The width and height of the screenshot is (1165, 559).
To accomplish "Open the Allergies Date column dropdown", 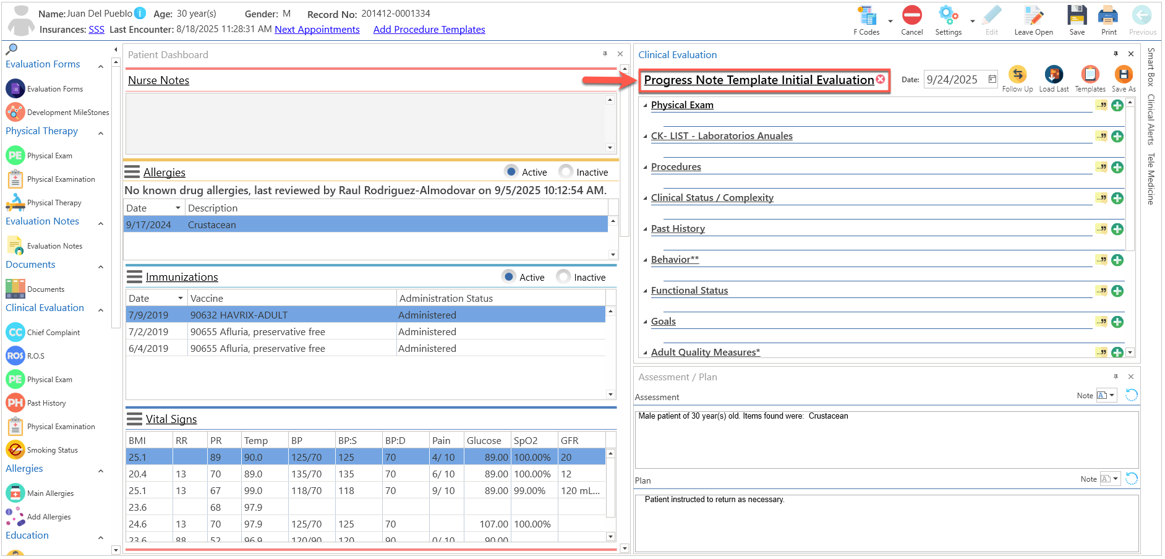I will click(x=178, y=208).
